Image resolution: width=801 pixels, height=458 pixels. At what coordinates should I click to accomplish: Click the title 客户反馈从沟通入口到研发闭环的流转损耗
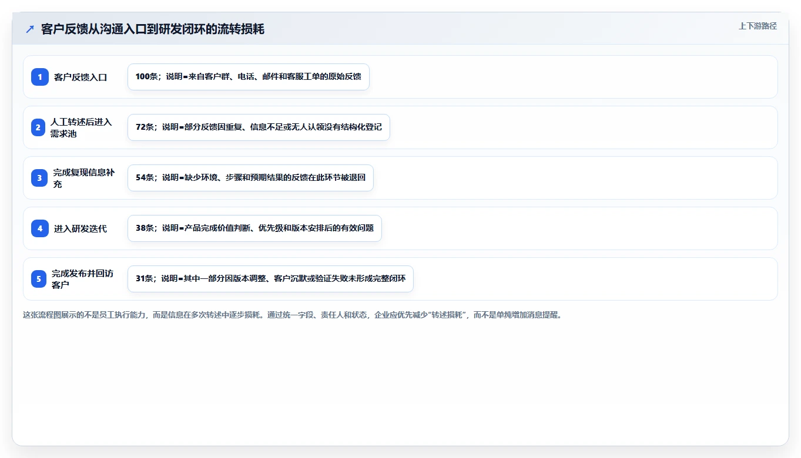click(x=153, y=29)
